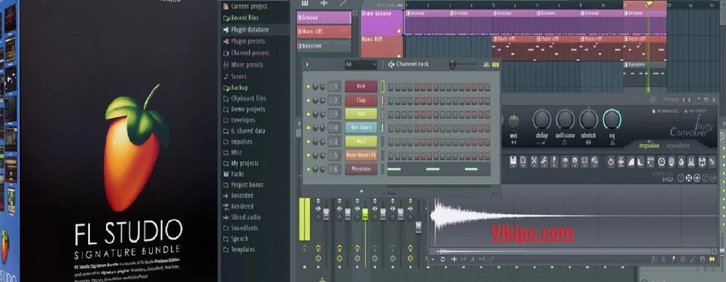
Task: Mute the Morphine channel LED
Action: tap(308, 169)
